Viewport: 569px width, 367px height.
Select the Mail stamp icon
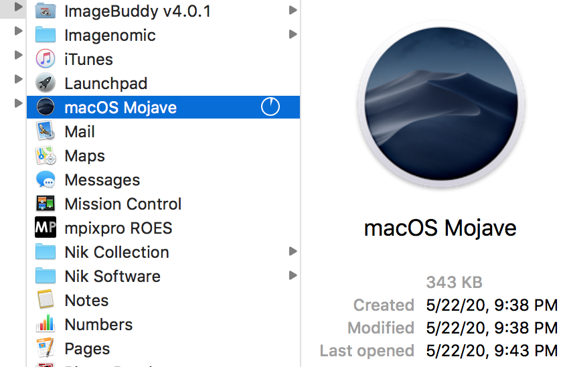click(46, 131)
